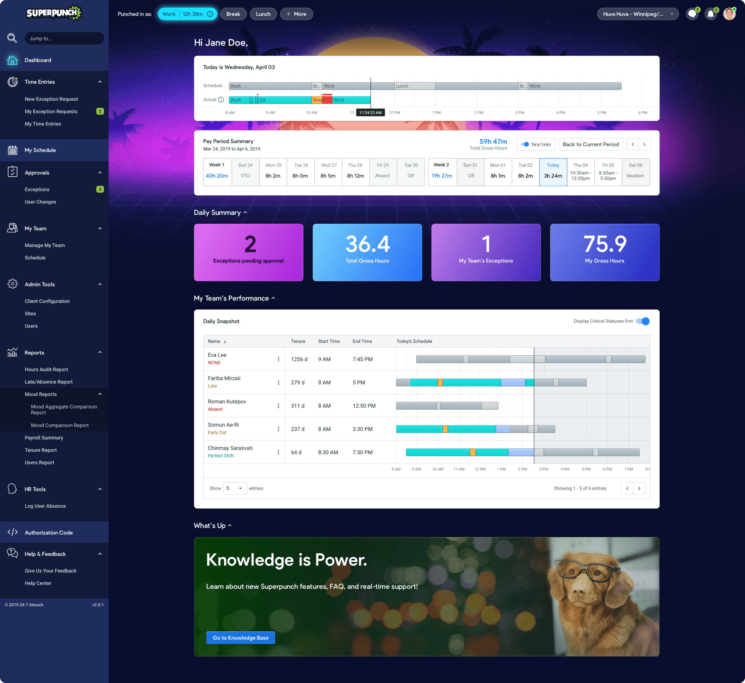This screenshot has width=745, height=683.
Task: Toggle the hrs/min display switch
Action: click(525, 144)
